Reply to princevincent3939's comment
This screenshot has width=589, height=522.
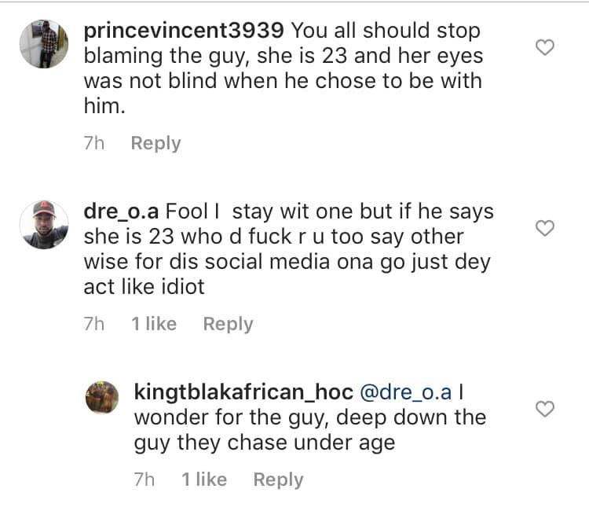(155, 143)
